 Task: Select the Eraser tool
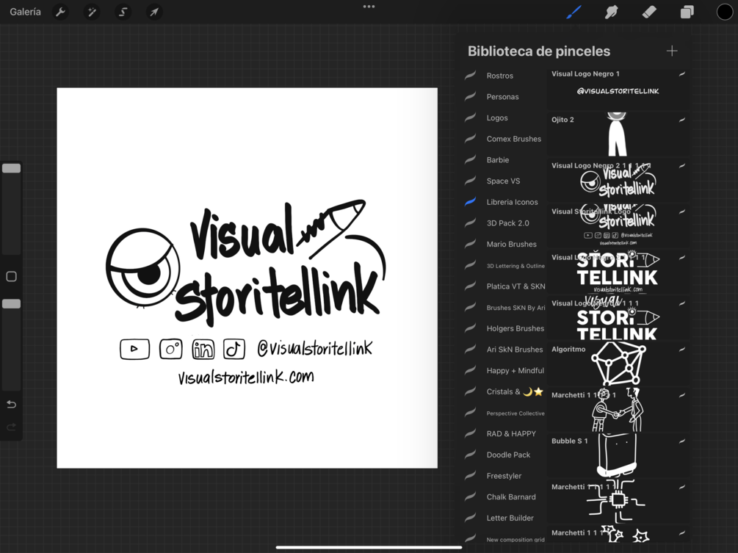pyautogui.click(x=649, y=12)
